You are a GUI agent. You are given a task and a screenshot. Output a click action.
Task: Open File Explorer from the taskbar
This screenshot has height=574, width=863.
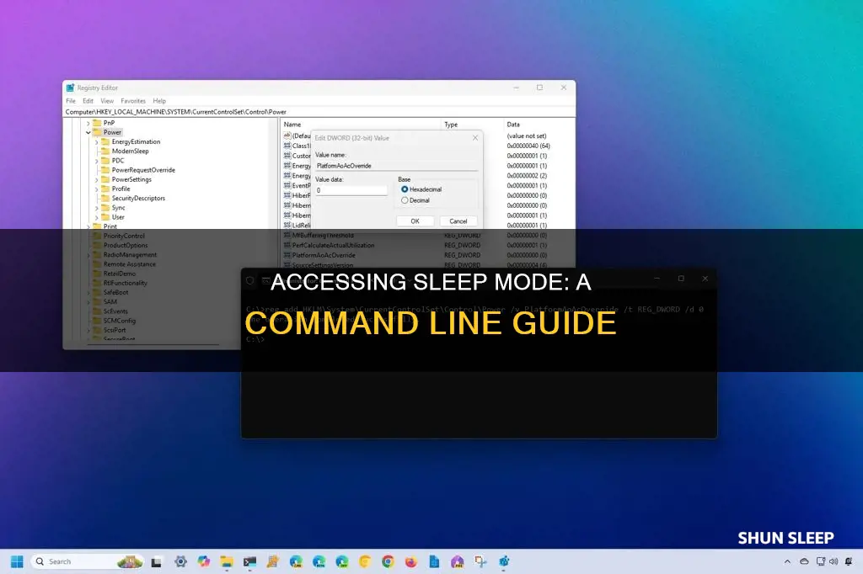(227, 561)
